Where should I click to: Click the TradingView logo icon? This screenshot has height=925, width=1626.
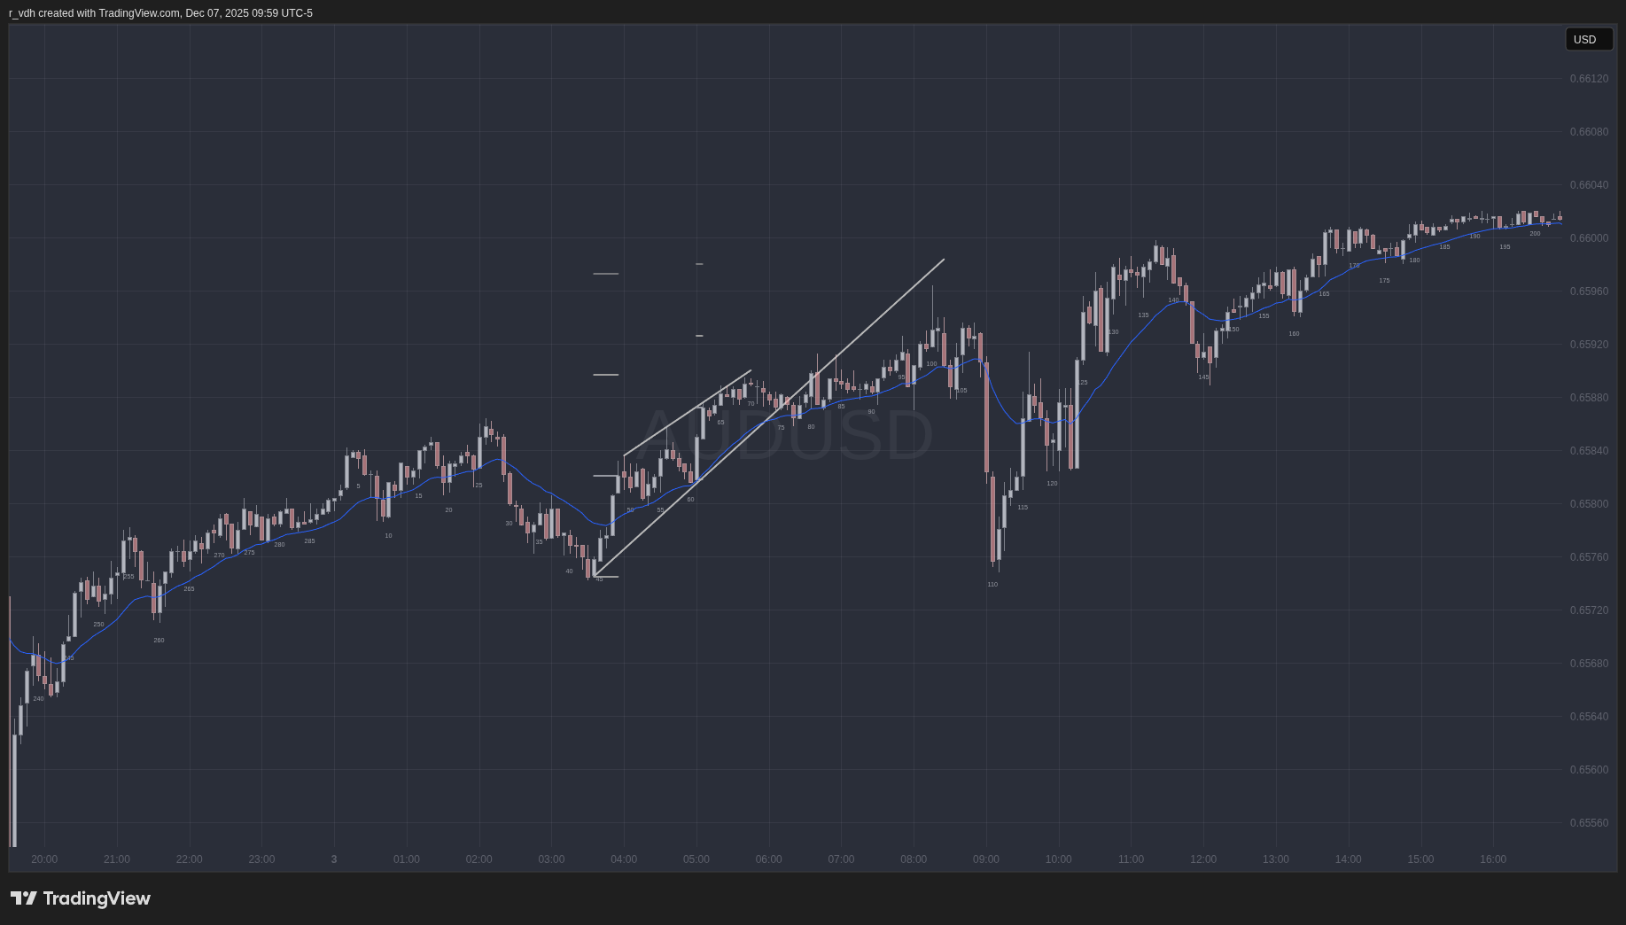24,898
